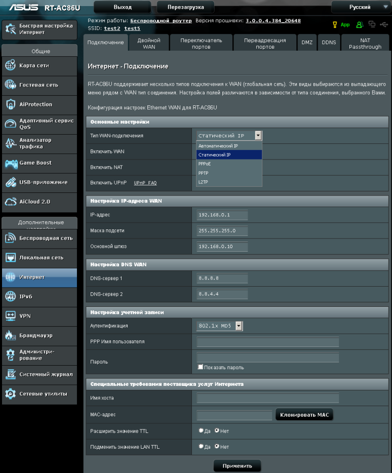Switch to the DMZ tab
The width and height of the screenshot is (392, 473).
coord(307,43)
